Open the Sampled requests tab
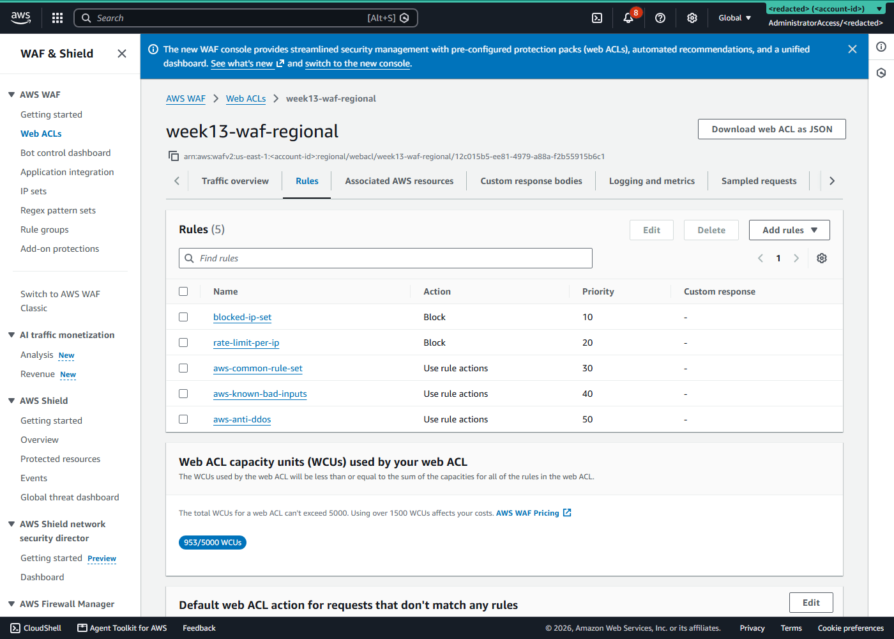 coord(759,181)
